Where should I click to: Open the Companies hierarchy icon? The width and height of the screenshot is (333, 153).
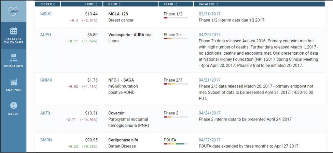coord(14,57)
